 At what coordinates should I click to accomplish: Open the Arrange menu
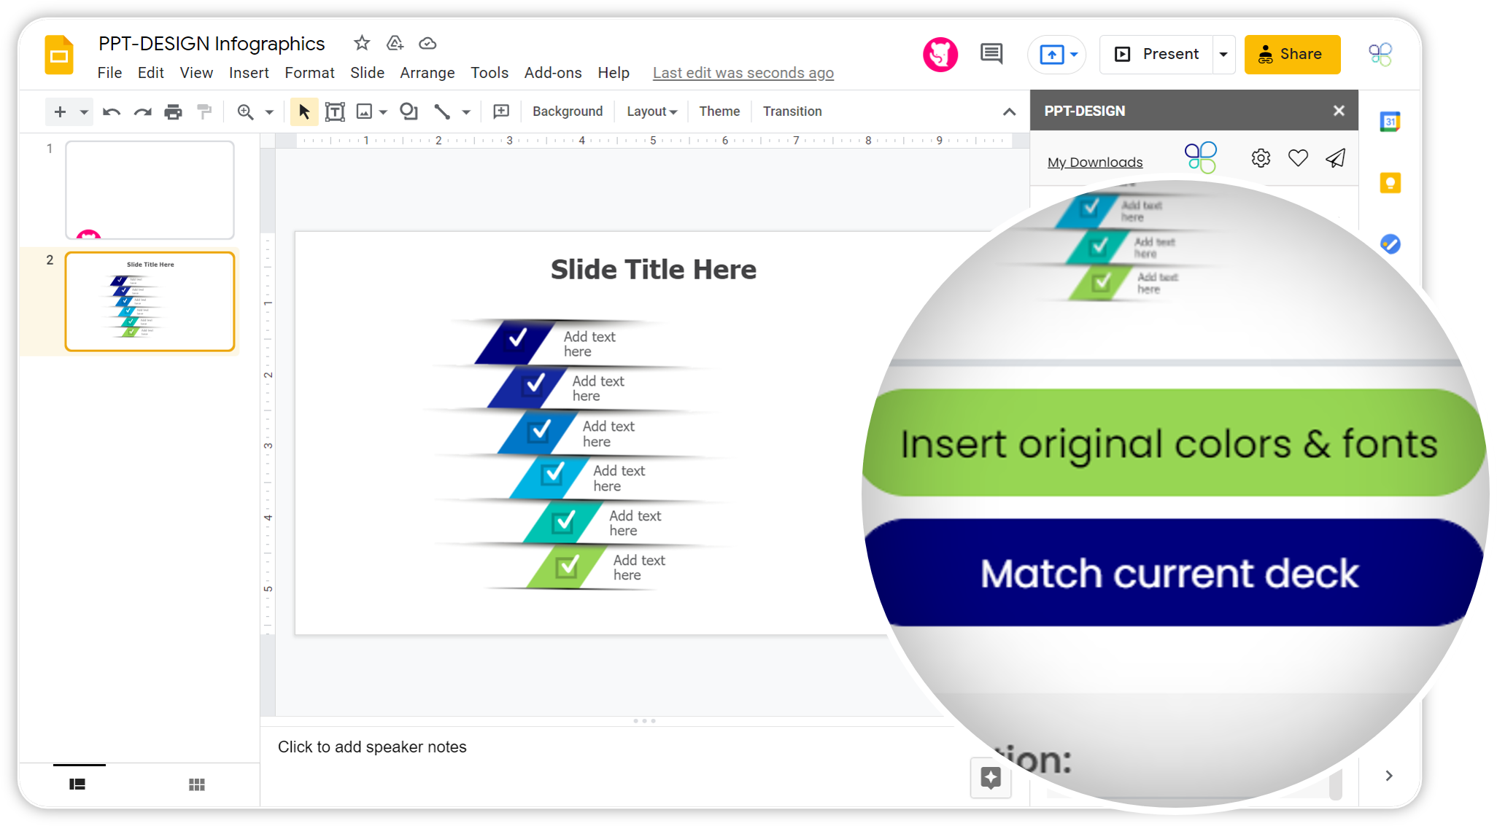pyautogui.click(x=427, y=73)
